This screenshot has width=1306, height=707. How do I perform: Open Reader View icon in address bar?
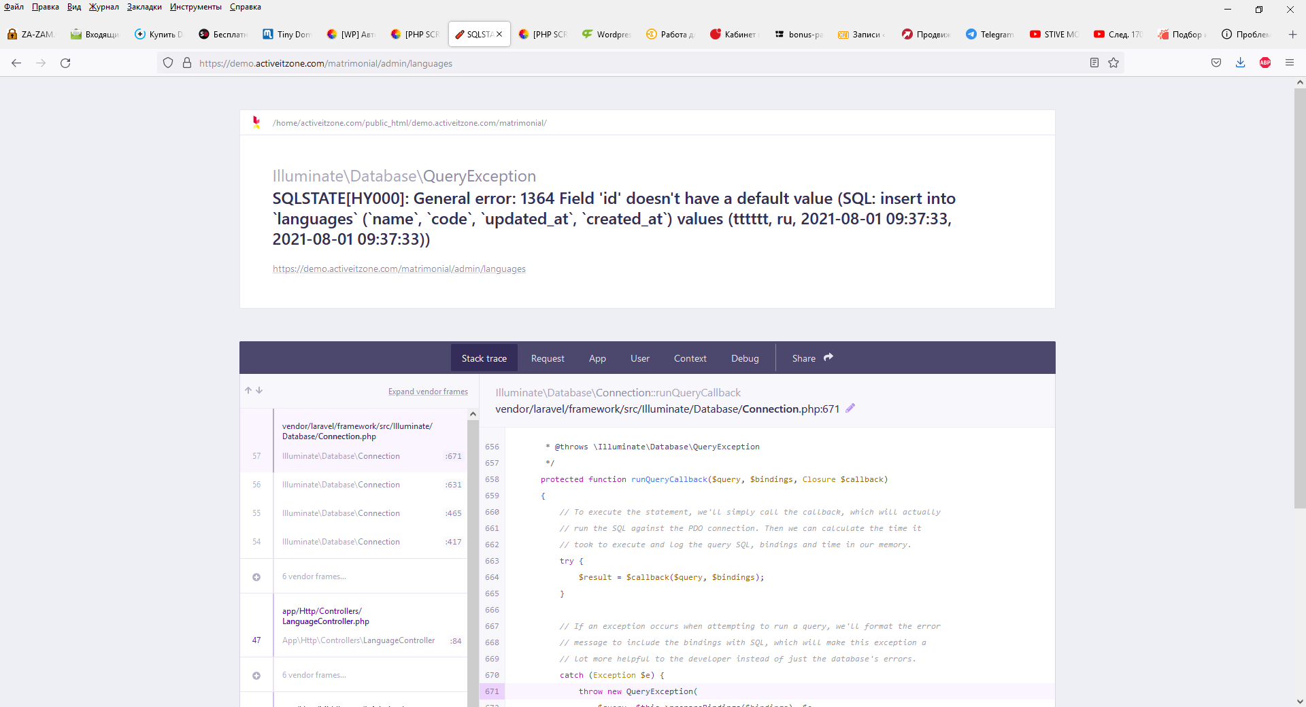[1094, 63]
